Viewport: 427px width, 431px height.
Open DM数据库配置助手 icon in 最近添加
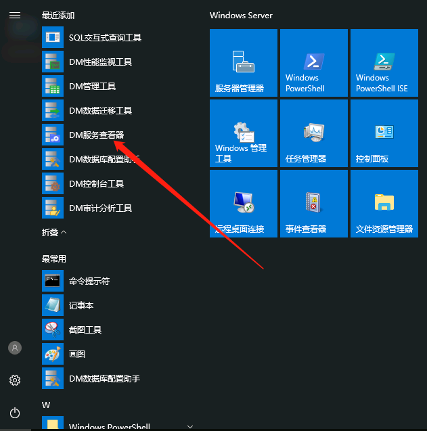pos(53,159)
